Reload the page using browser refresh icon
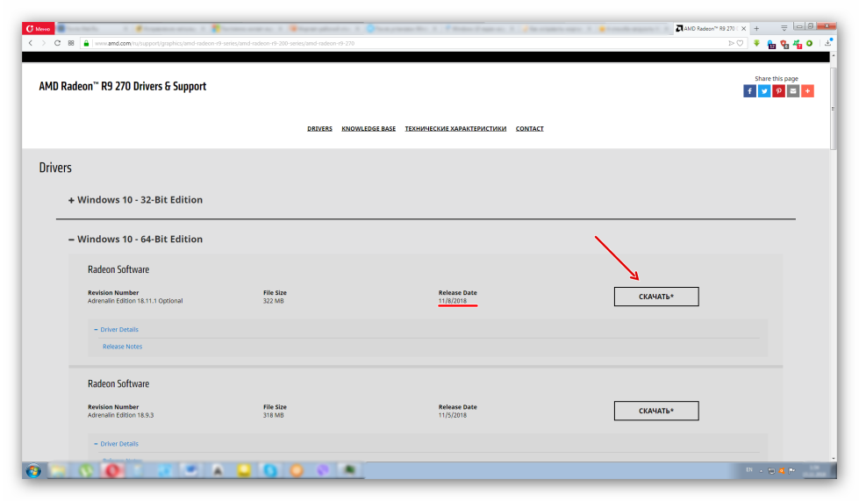 (x=58, y=43)
